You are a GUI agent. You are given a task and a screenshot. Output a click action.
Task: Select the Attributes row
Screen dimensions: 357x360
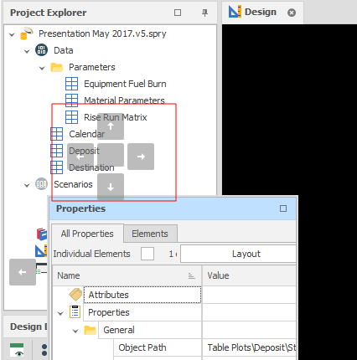(142, 295)
